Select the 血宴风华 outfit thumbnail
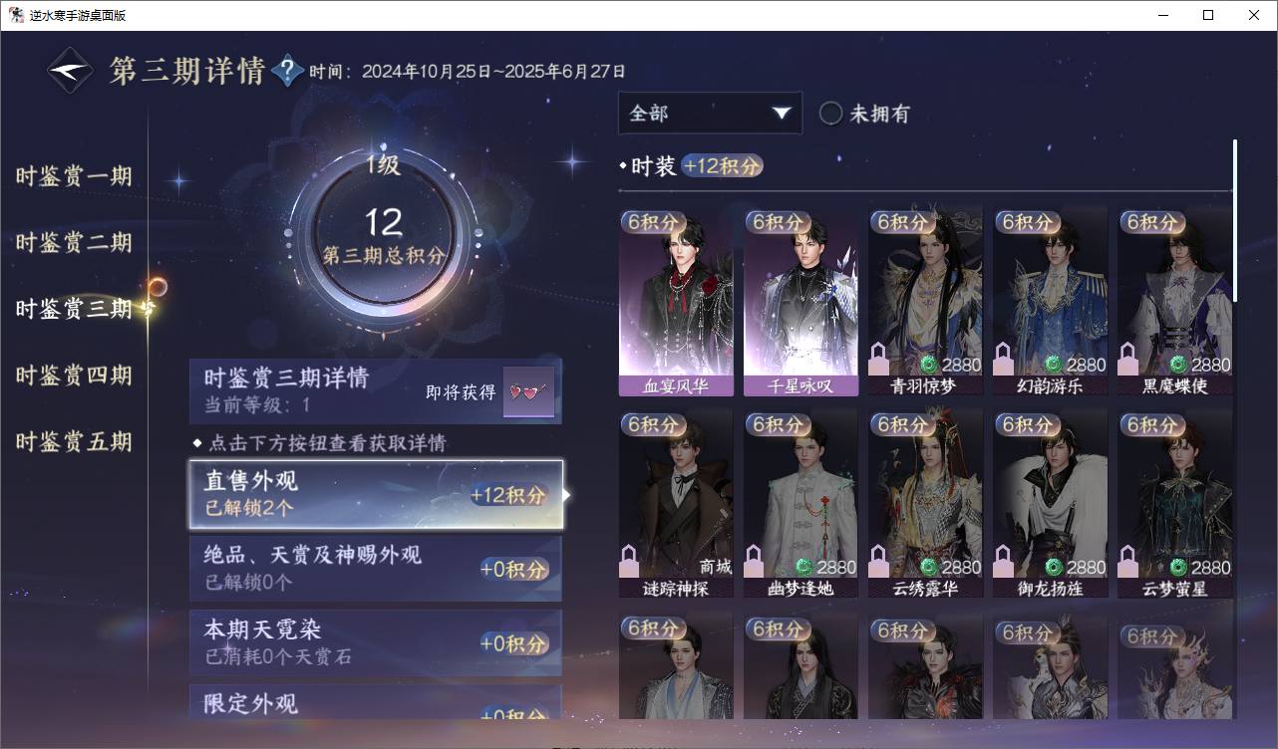The width and height of the screenshot is (1278, 749). pyautogui.click(x=676, y=302)
